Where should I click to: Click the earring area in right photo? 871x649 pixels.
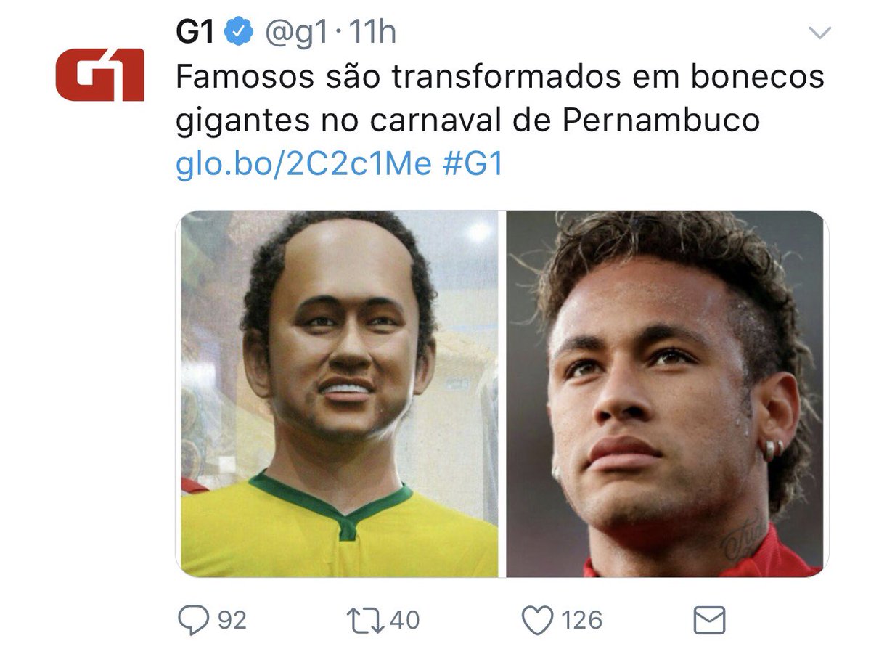[772, 449]
